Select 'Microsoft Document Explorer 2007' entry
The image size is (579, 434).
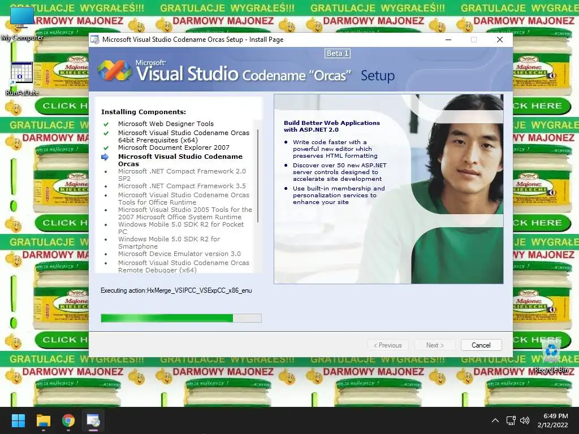tap(174, 147)
